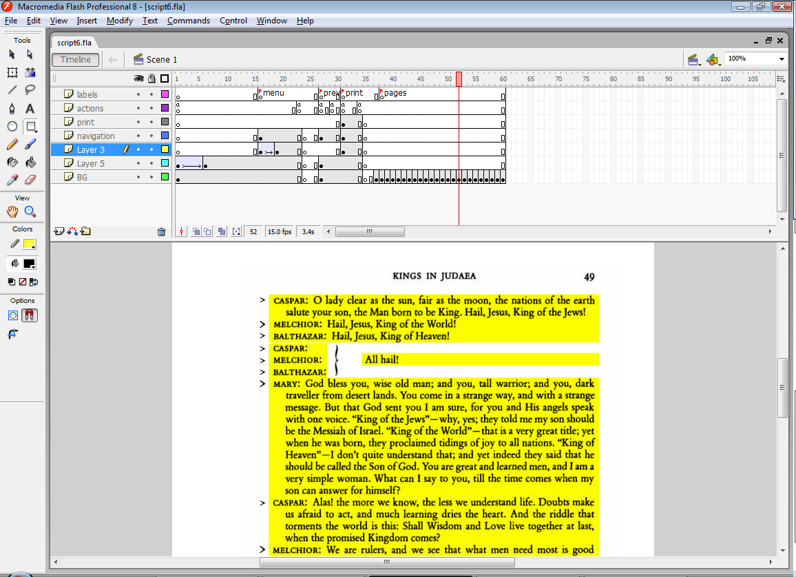Open timeline frame view options menu
The image size is (796, 577).
coord(782,78)
